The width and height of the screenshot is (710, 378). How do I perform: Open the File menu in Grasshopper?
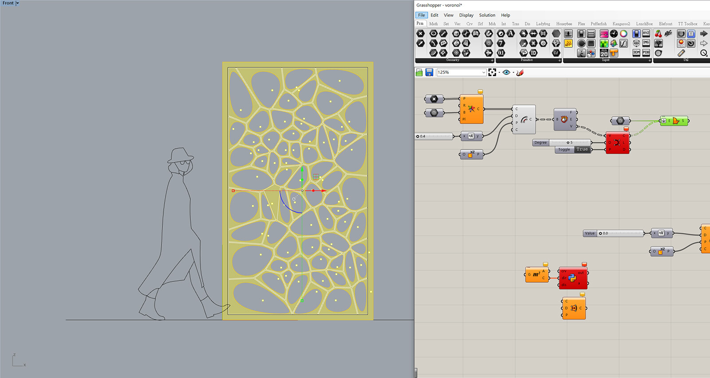pyautogui.click(x=422, y=15)
